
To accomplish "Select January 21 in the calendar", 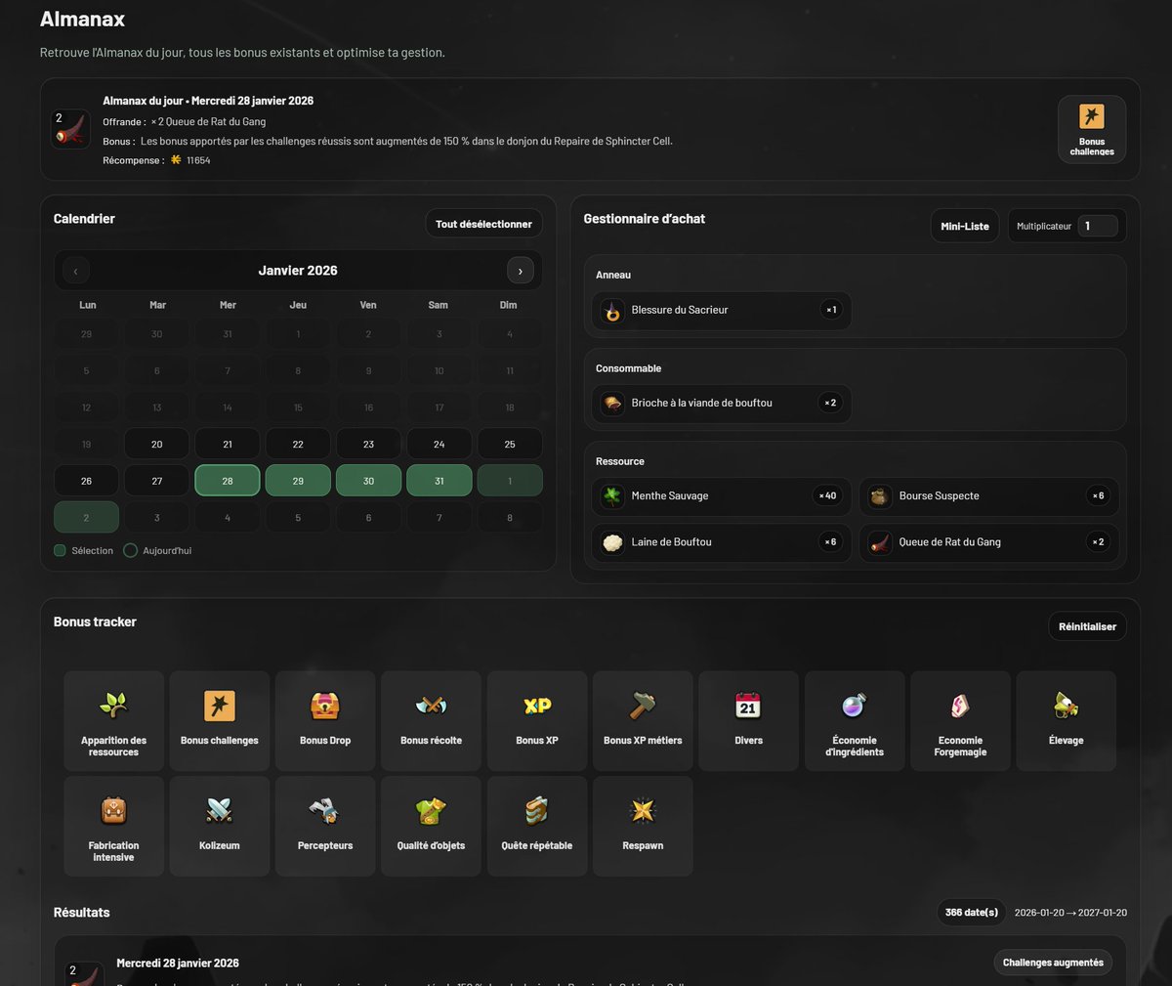I will [228, 444].
